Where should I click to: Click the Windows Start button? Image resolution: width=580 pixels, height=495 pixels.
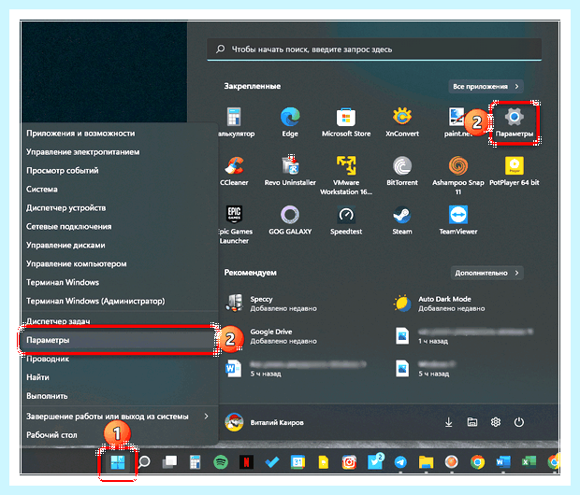[x=118, y=461]
